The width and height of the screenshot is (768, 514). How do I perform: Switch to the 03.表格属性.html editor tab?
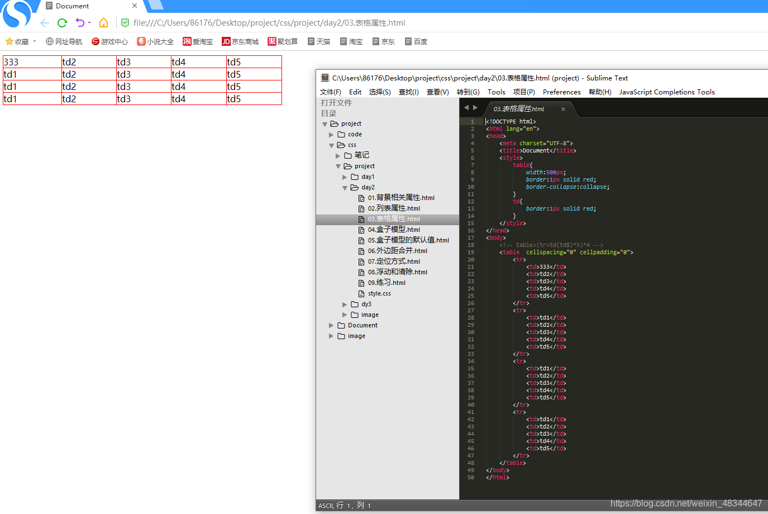519,109
